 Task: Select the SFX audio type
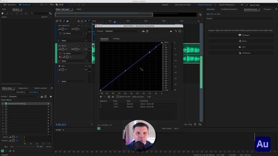click(241, 47)
